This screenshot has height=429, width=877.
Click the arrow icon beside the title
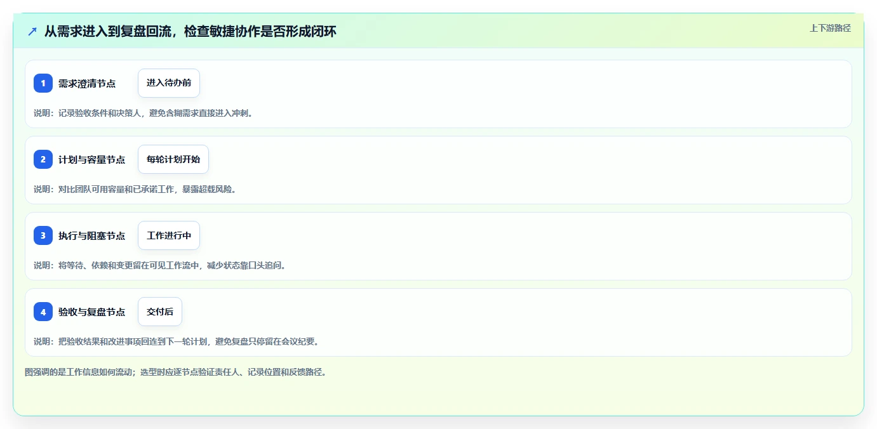(32, 31)
